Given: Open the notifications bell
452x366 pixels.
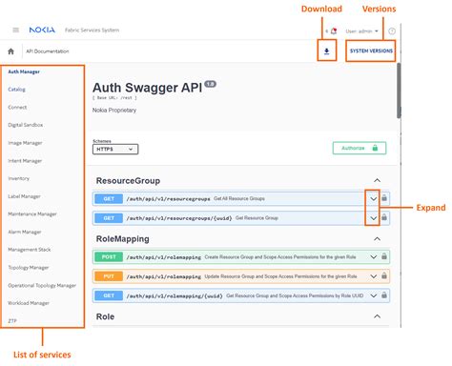Looking at the screenshot, I should point(334,30).
